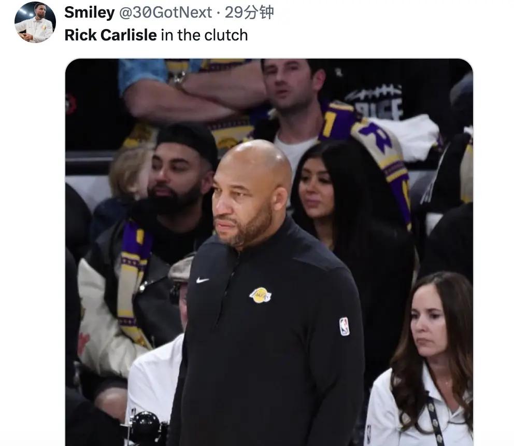Click the 'in the clutch' tweet text
Screen dimensions: 514x446
point(205,35)
